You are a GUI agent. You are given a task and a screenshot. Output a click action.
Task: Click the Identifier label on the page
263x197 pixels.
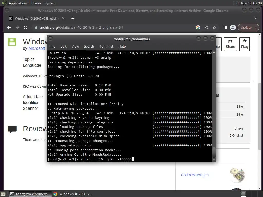click(31, 103)
